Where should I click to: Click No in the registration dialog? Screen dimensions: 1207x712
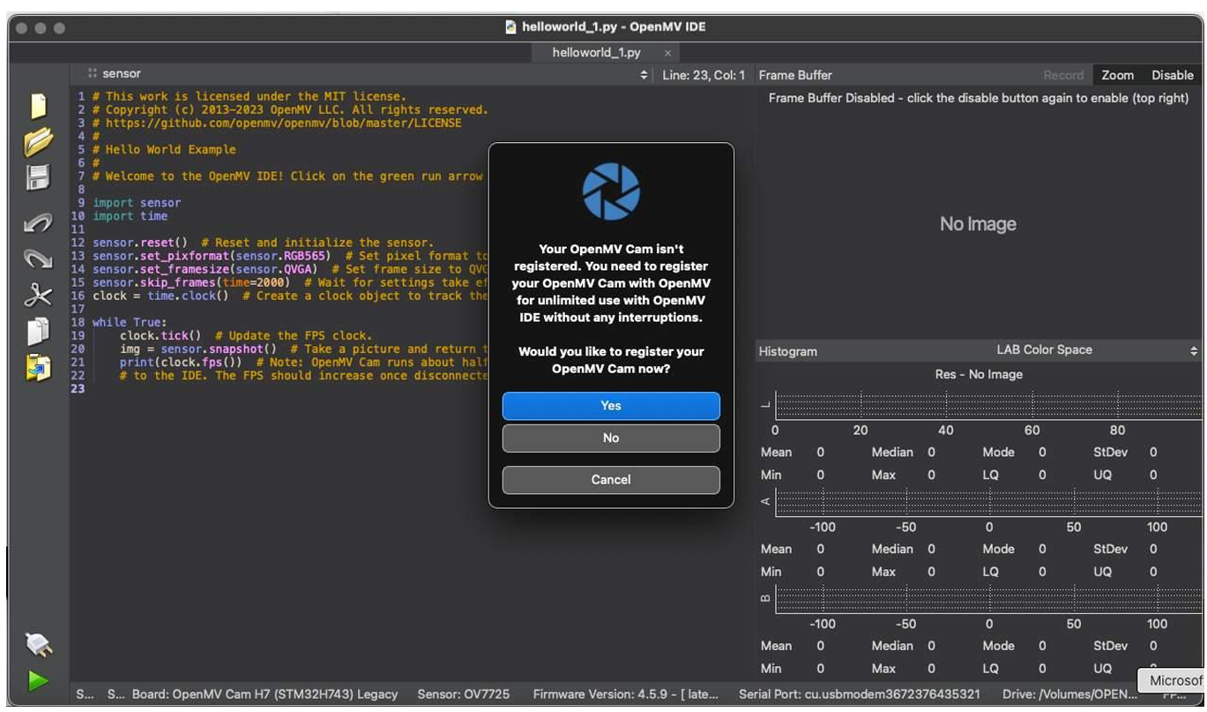[611, 438]
